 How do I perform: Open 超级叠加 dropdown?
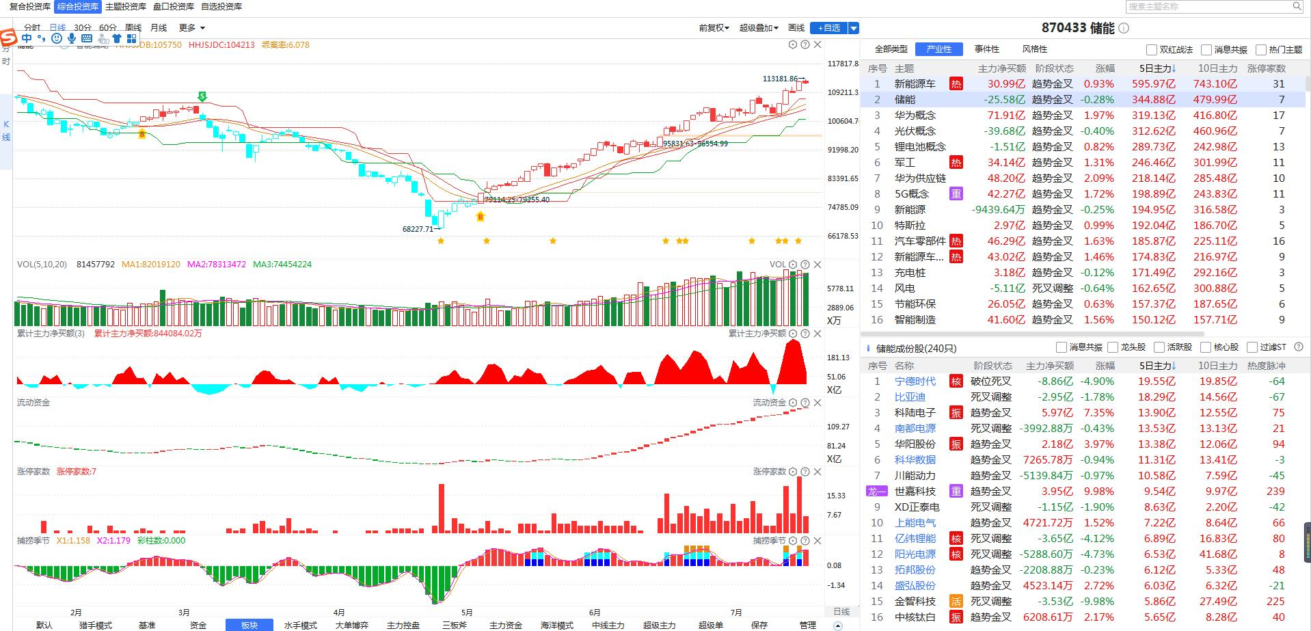(759, 28)
